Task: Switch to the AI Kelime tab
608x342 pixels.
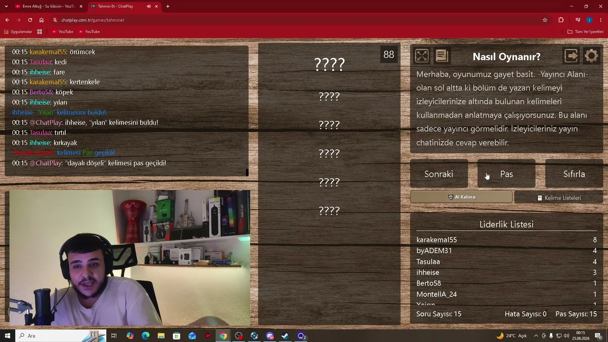Action: point(461,197)
